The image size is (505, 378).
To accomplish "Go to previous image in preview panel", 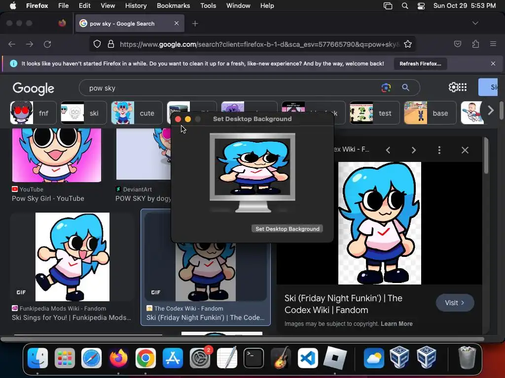I will point(388,150).
